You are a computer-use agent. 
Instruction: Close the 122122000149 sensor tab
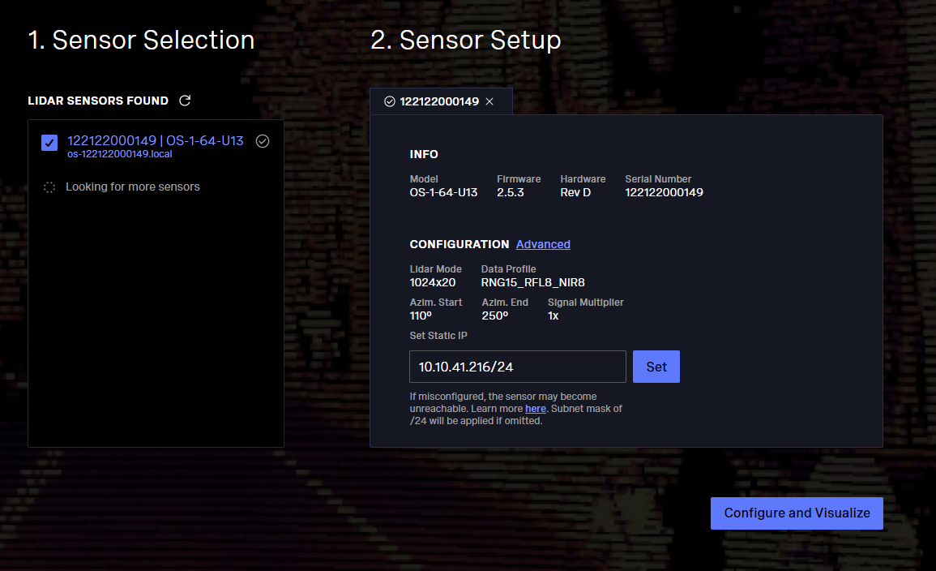(489, 101)
